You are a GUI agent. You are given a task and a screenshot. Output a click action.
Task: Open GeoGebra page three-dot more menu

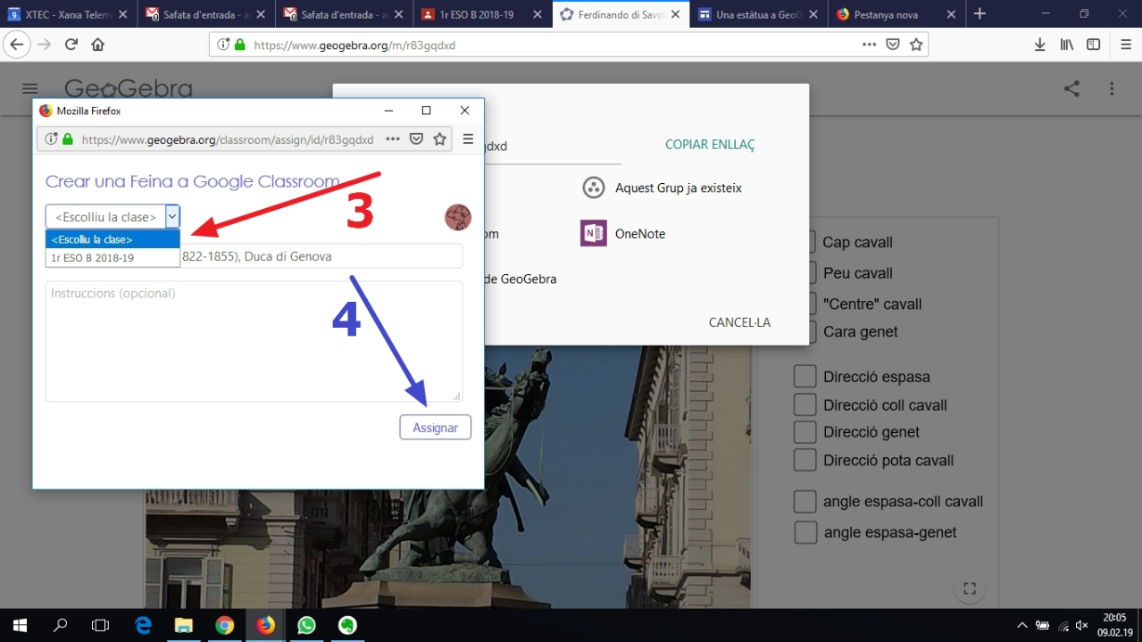click(1112, 88)
